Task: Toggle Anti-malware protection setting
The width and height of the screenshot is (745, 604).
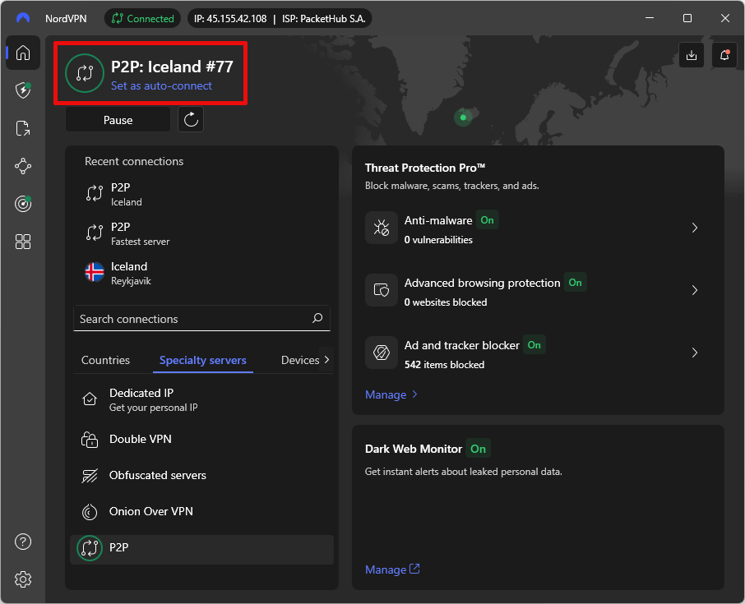Action: pos(486,220)
